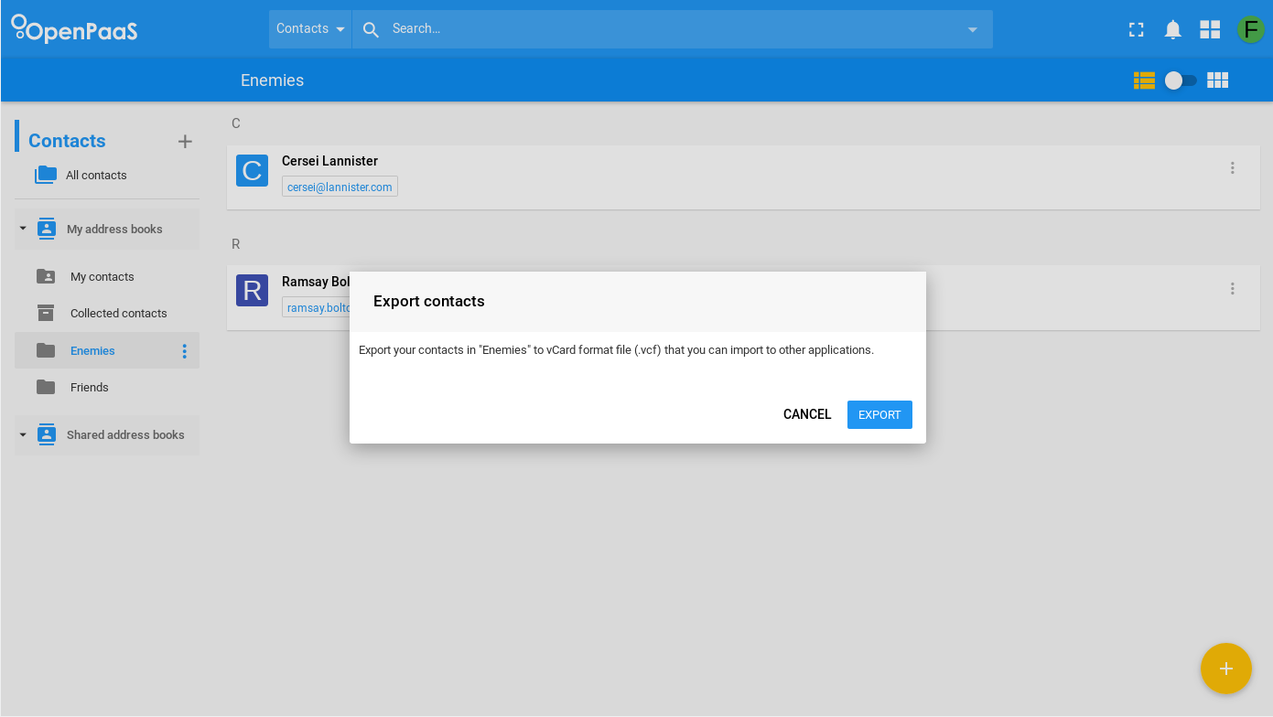Image resolution: width=1273 pixels, height=717 pixels.
Task: Click the plus icon beside Contacts heading
Action: point(185,141)
